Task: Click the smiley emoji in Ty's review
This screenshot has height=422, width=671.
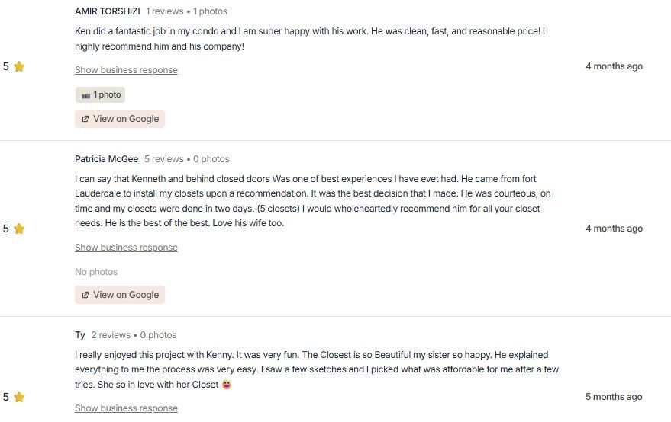Action: pos(226,385)
